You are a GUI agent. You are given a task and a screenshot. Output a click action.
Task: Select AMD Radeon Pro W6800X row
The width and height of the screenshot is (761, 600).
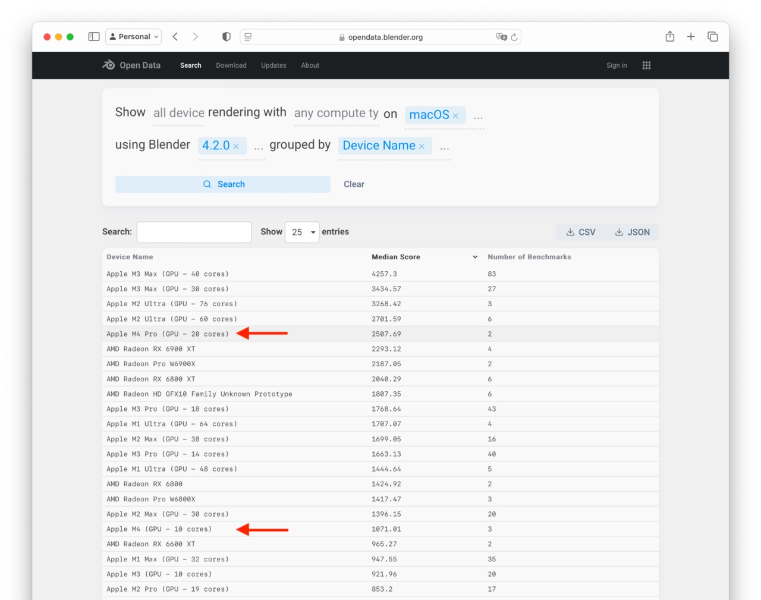click(x=380, y=500)
